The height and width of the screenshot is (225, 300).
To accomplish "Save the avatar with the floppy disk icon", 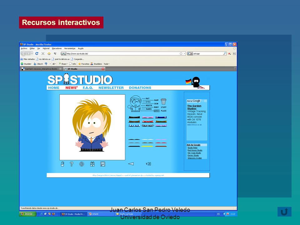I will (103, 164).
